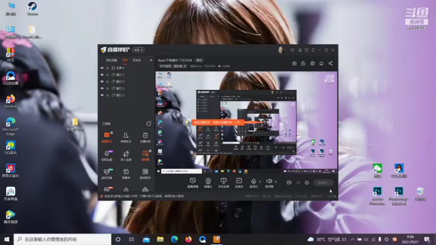Screen dimensions: 436x245
Task: Open the gear settings in bottom bar
Action: click(307, 182)
